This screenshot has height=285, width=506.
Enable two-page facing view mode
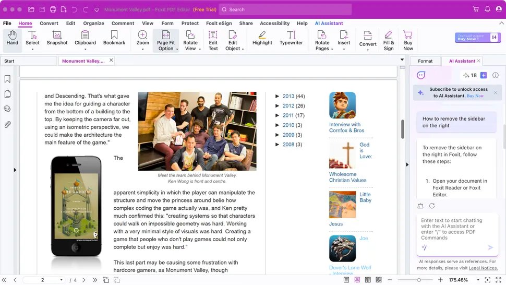tap(368, 280)
